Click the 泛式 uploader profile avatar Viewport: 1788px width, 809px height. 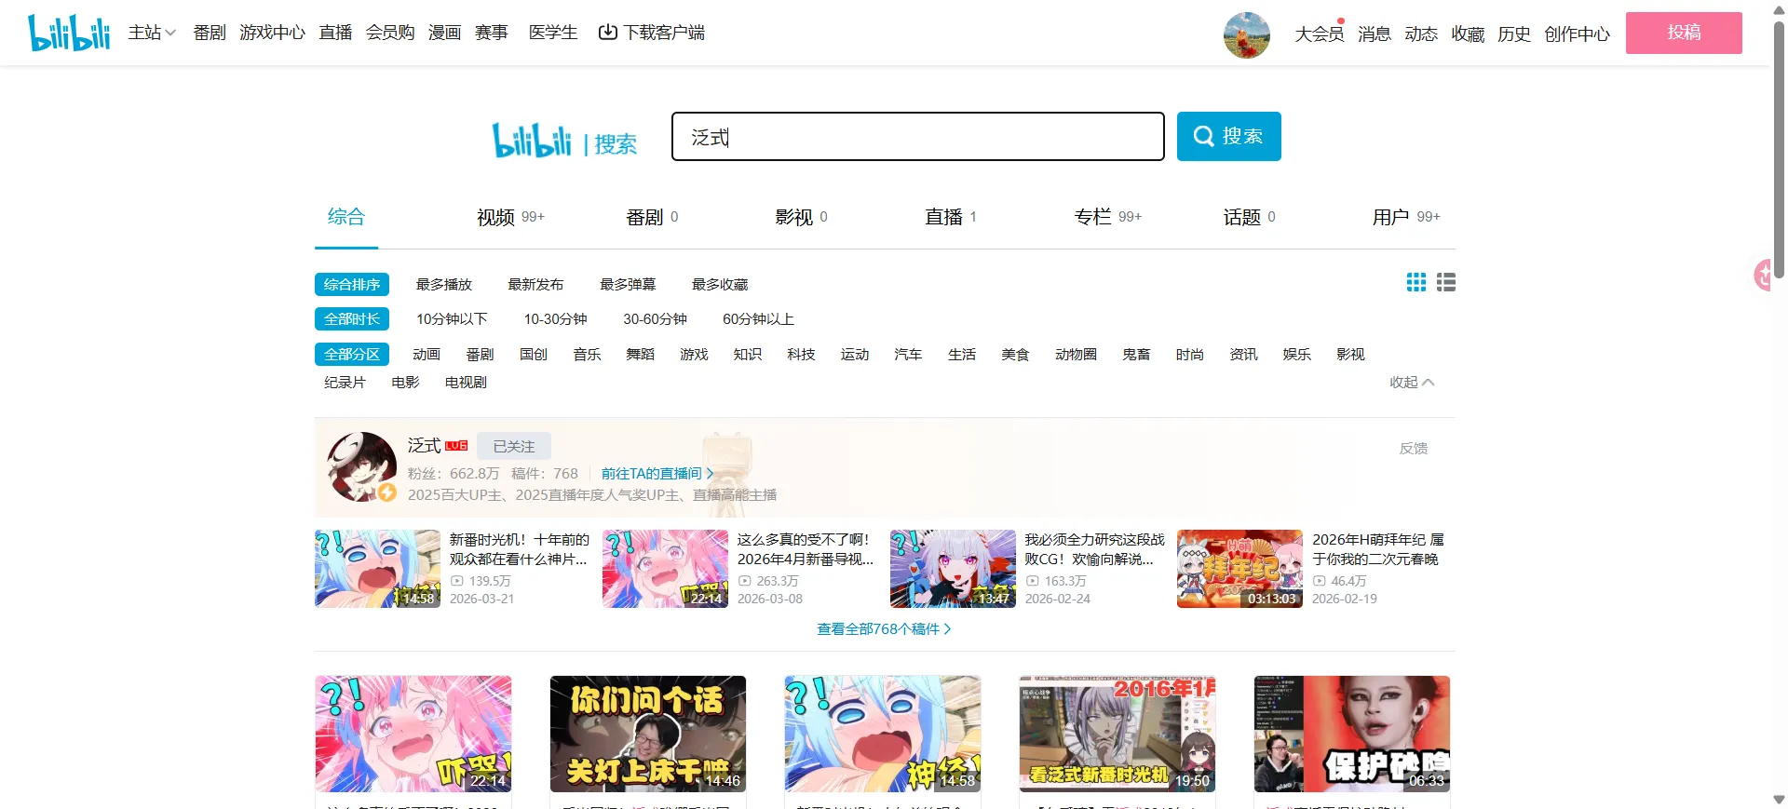pyautogui.click(x=361, y=466)
